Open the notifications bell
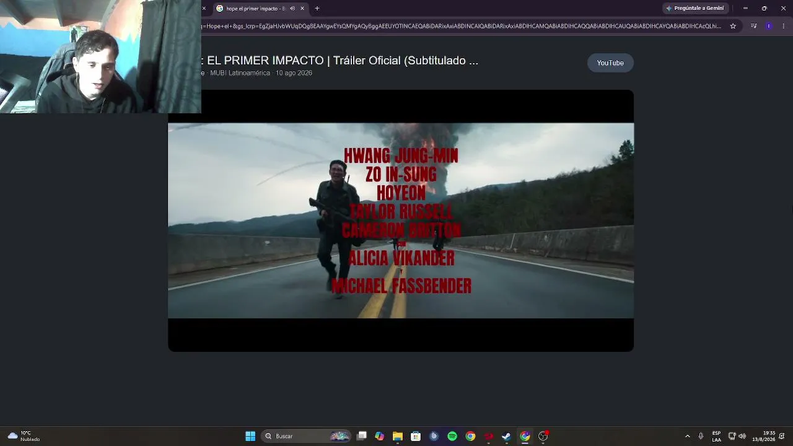 [782, 436]
